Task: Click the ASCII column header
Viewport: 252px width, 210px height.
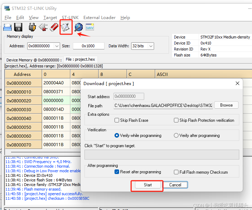Action: pos(204,74)
